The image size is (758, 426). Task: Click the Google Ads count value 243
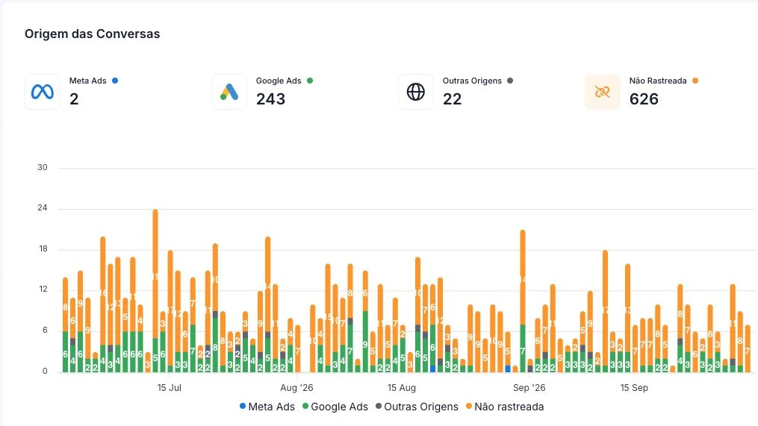pos(270,99)
